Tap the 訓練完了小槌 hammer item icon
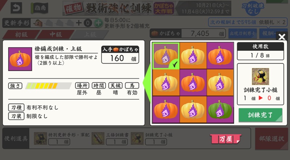The width and height of the screenshot is (290, 160). (x=260, y=77)
